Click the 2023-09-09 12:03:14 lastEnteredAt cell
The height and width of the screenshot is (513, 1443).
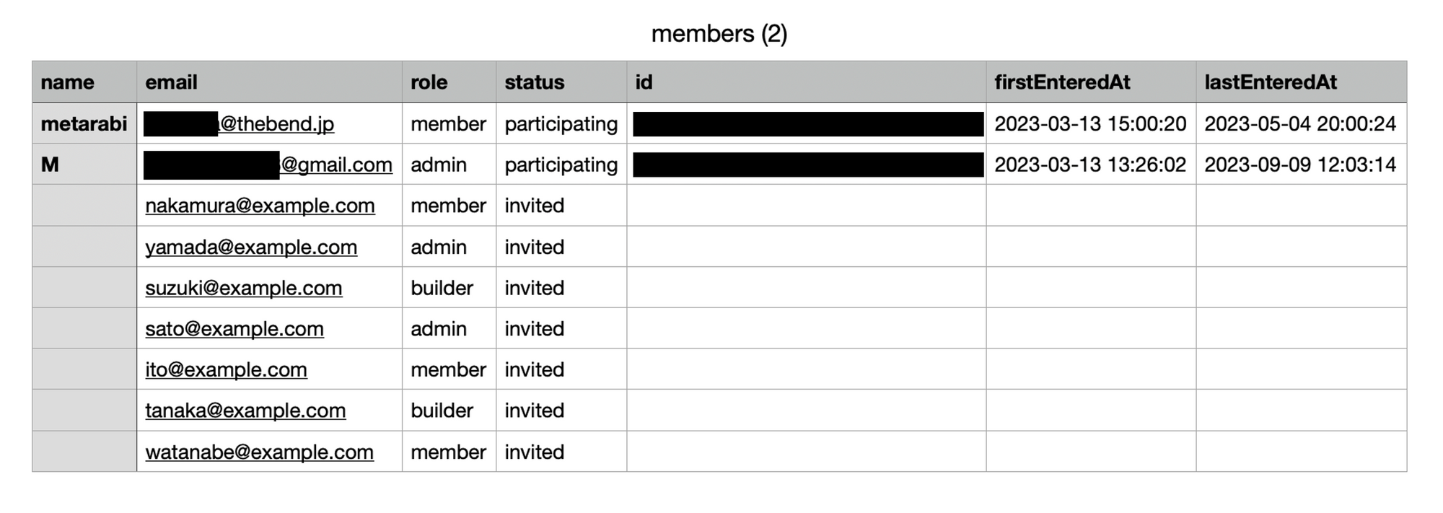coord(1302,165)
